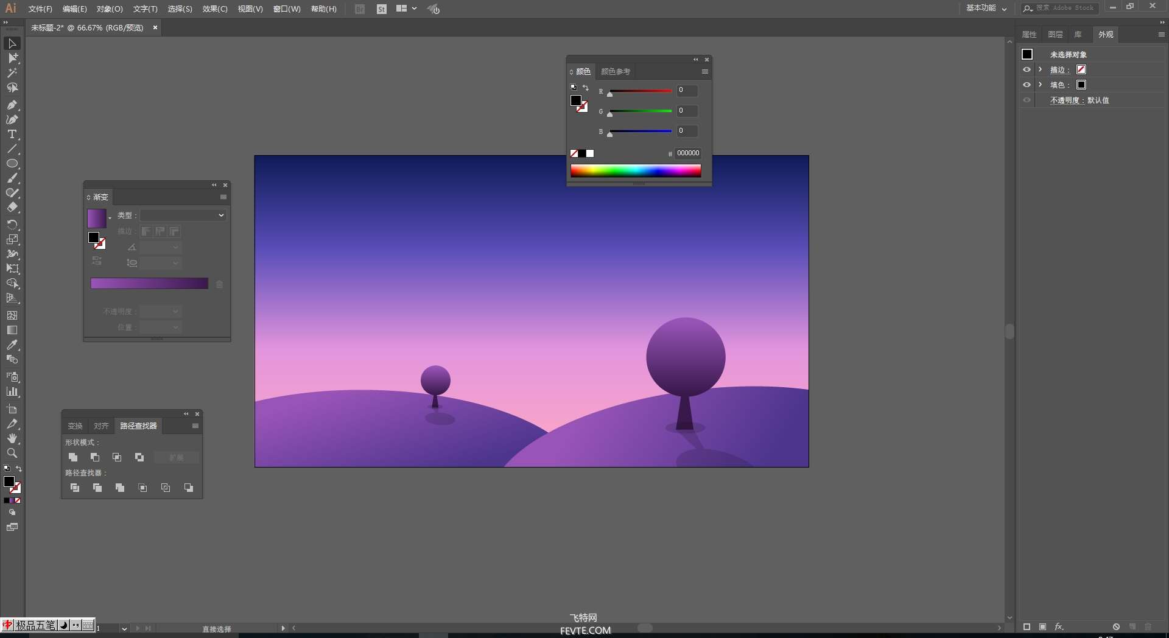Open the 效果(C) menu

214,9
